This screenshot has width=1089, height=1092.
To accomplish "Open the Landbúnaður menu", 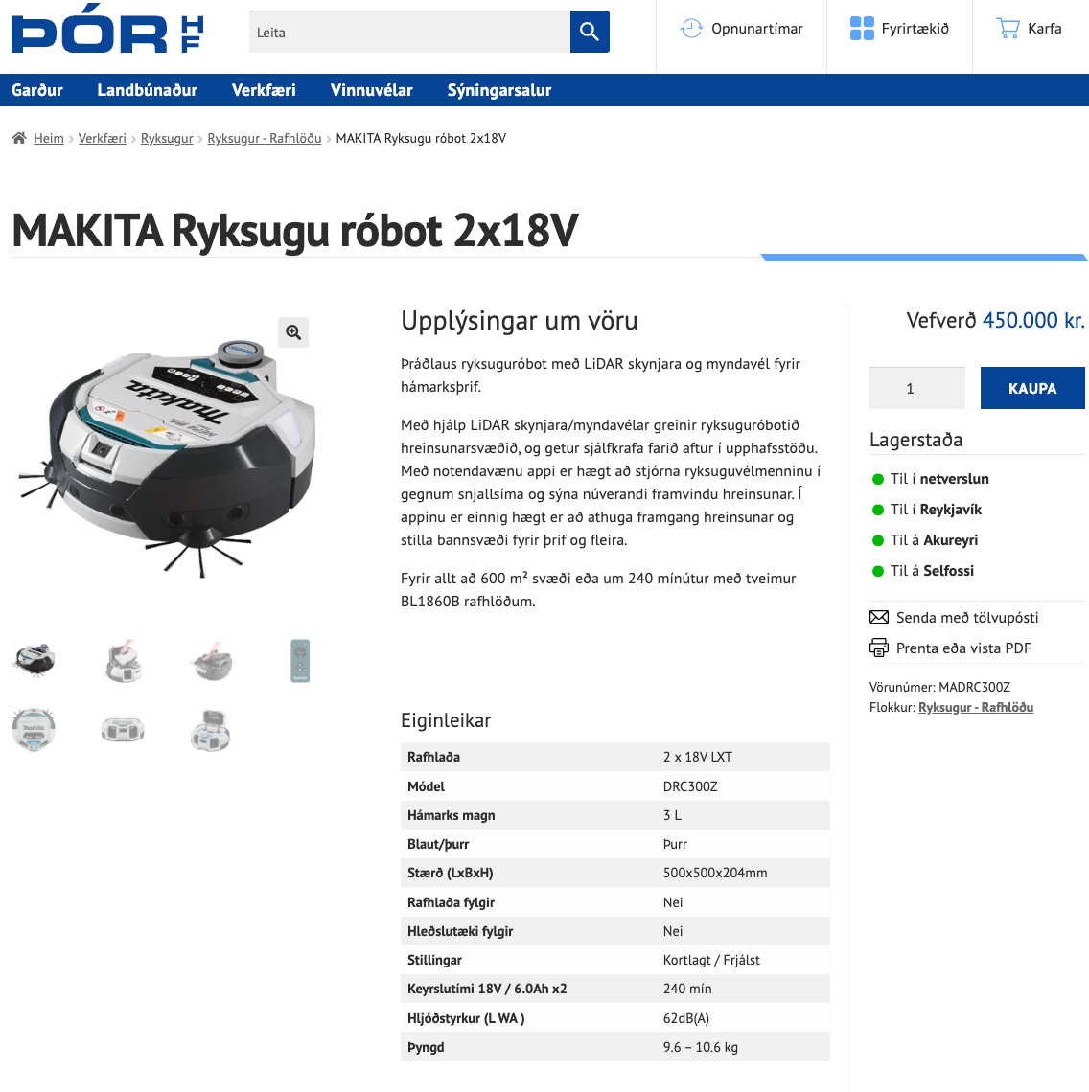I will click(147, 90).
